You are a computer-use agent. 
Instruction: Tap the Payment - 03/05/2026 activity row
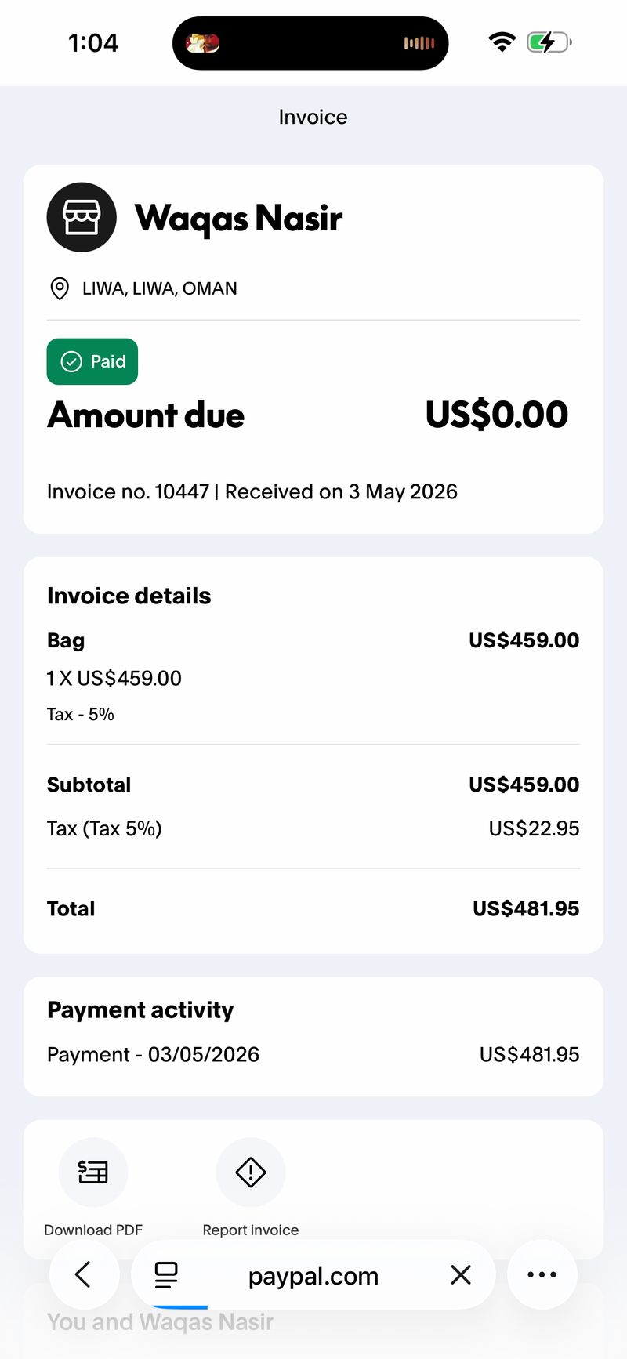[313, 1054]
